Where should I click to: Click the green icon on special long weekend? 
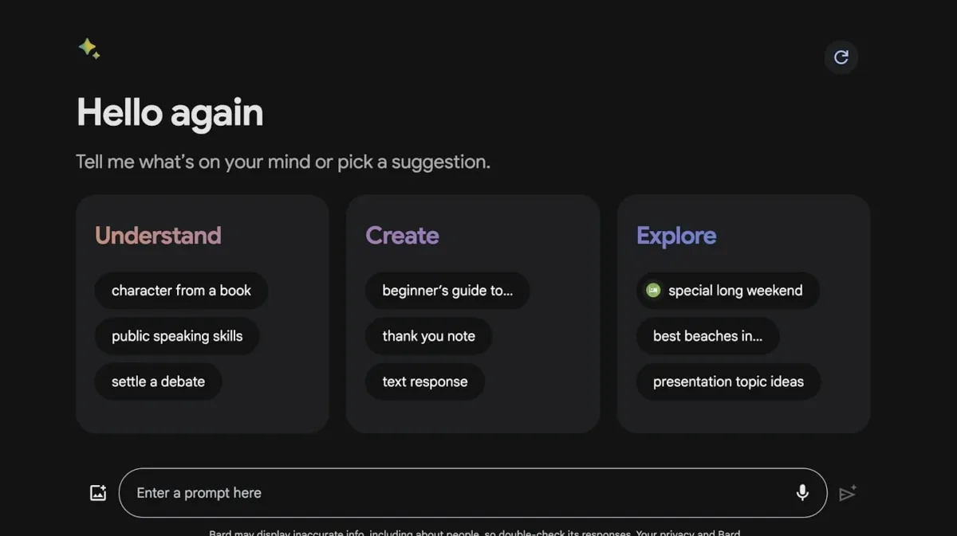pos(653,291)
